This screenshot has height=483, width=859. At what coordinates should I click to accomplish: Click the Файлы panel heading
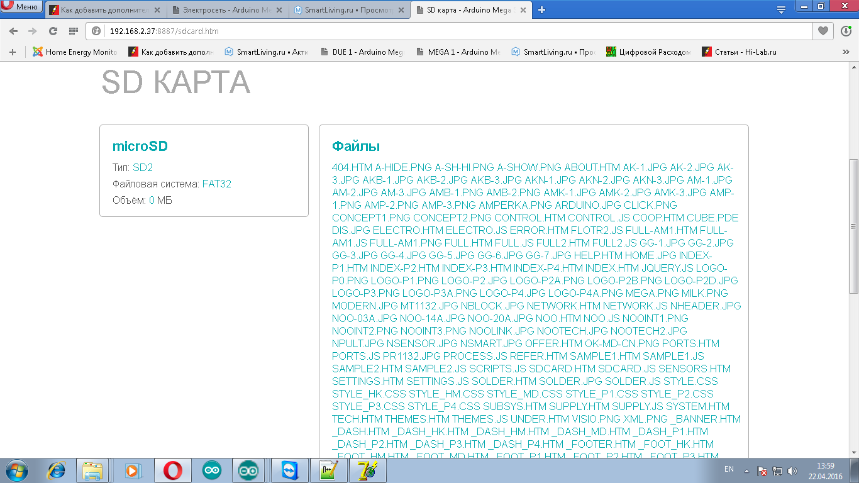tap(356, 147)
